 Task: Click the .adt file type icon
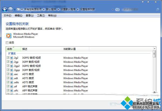pyautogui.click(x=12, y=78)
